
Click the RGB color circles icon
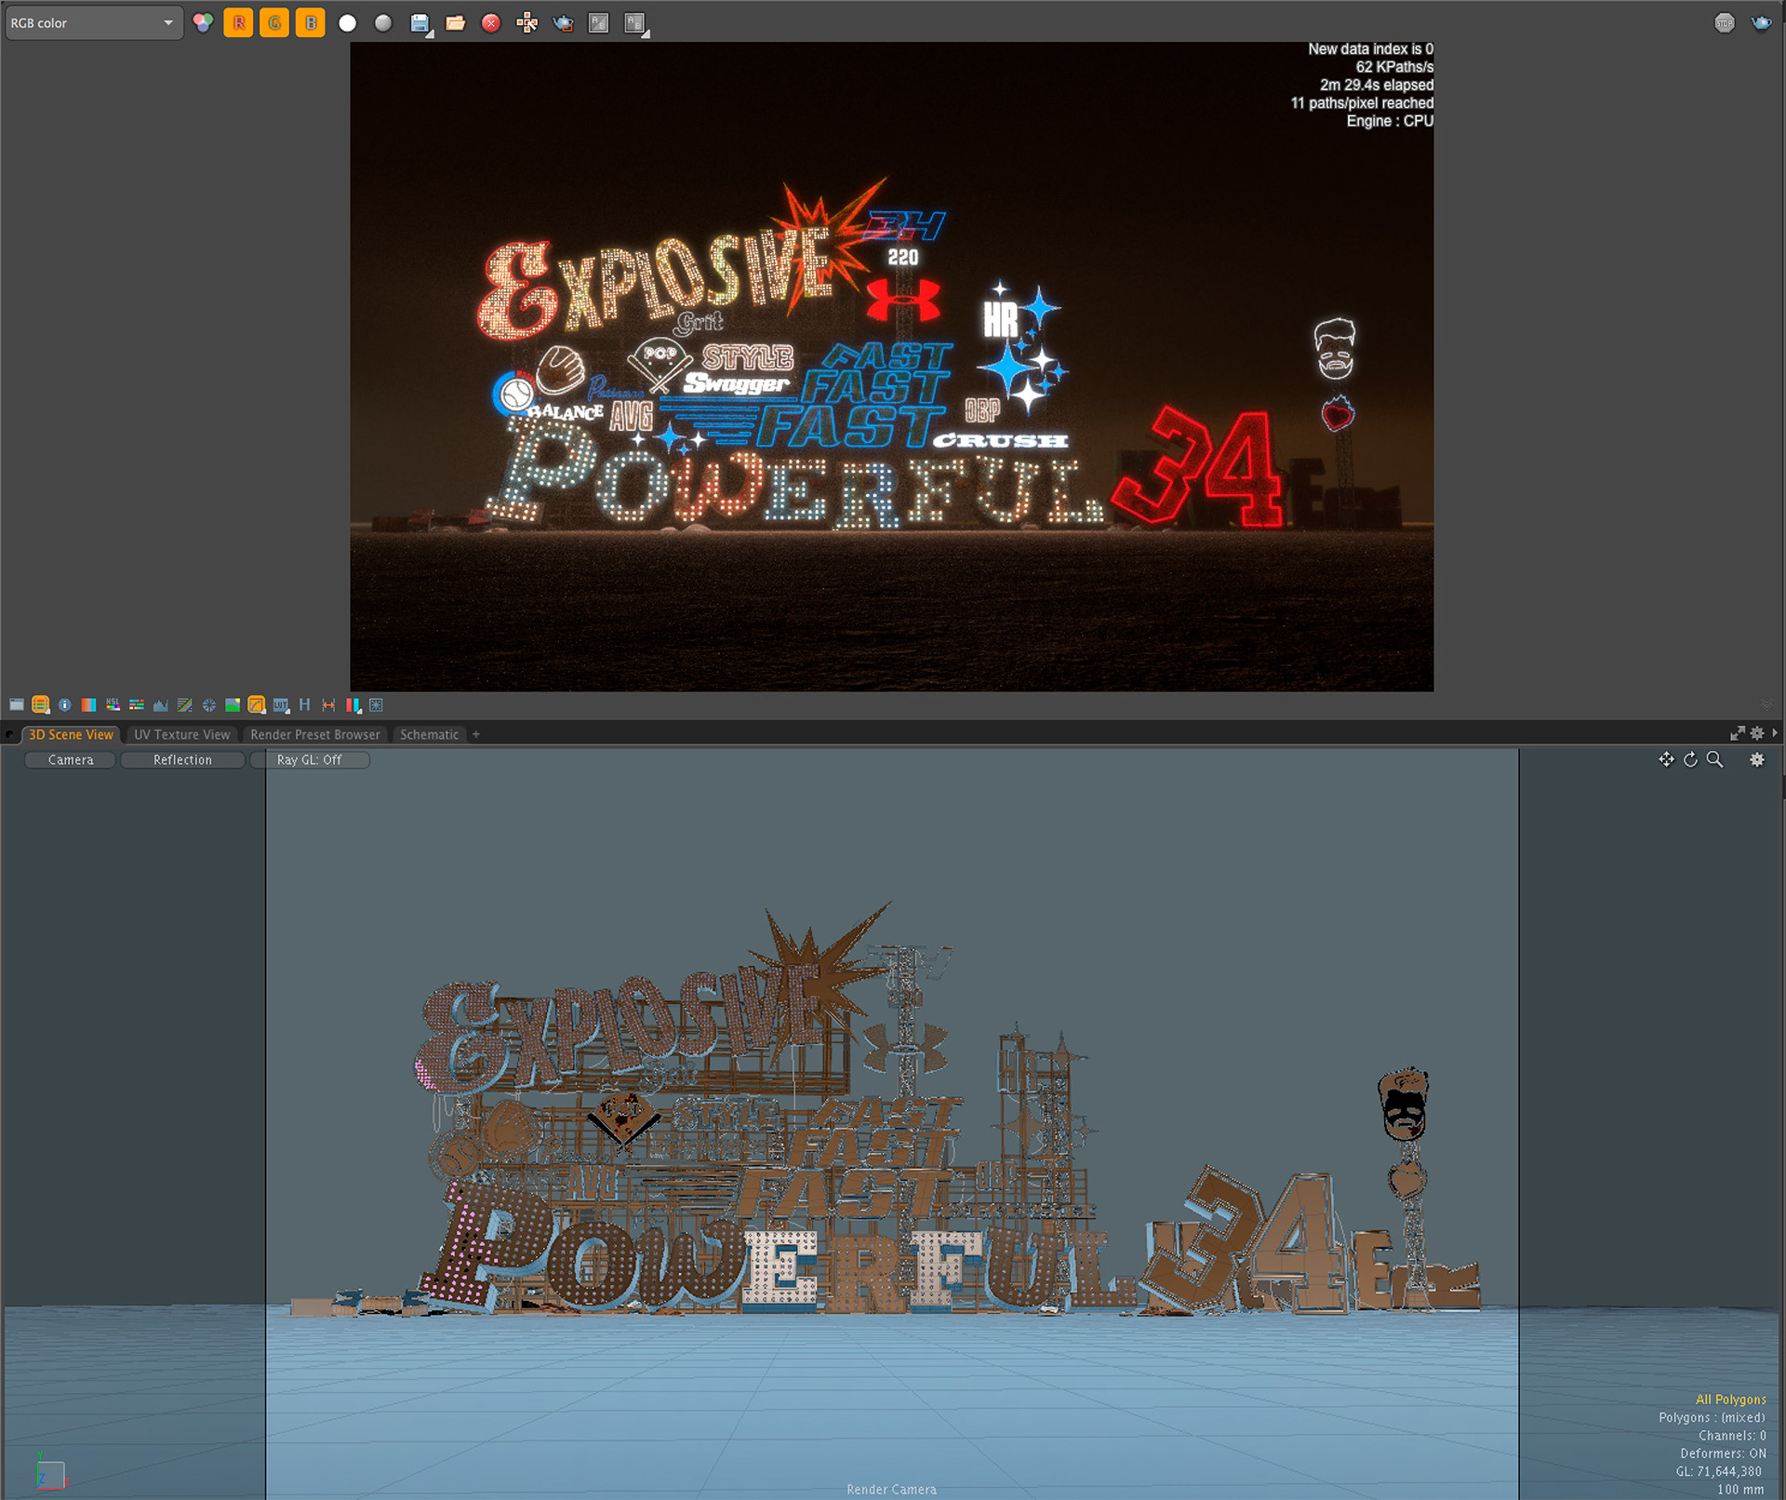203,22
